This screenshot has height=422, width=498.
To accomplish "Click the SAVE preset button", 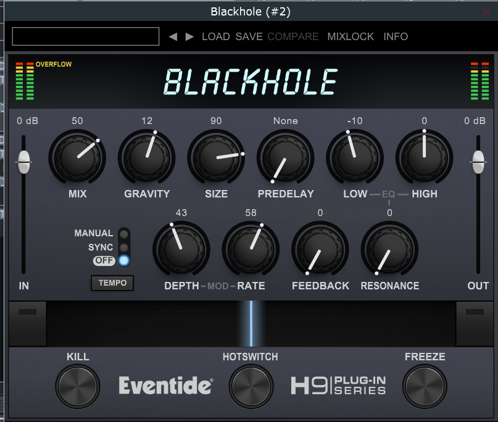I will coord(249,36).
